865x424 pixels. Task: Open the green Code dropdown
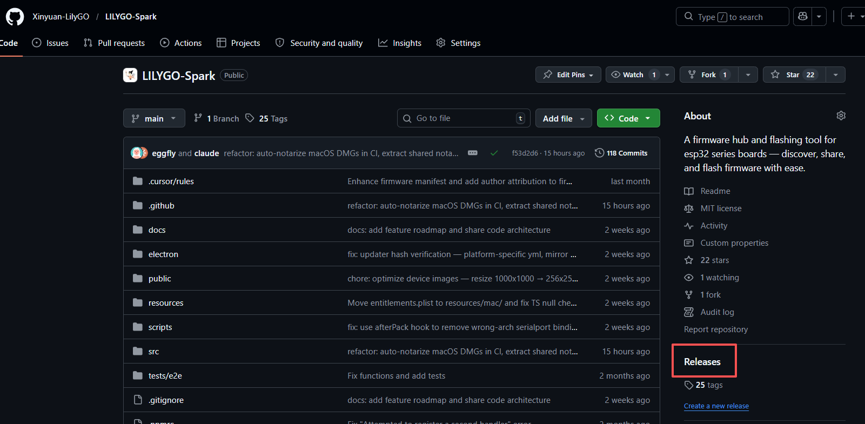628,118
